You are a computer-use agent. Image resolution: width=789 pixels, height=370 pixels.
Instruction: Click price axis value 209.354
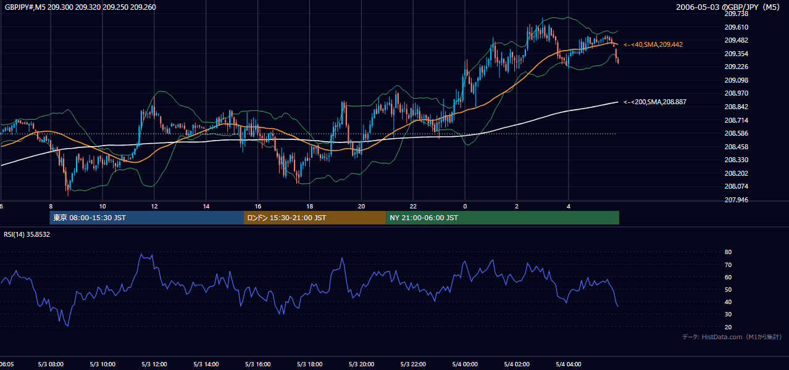point(736,54)
